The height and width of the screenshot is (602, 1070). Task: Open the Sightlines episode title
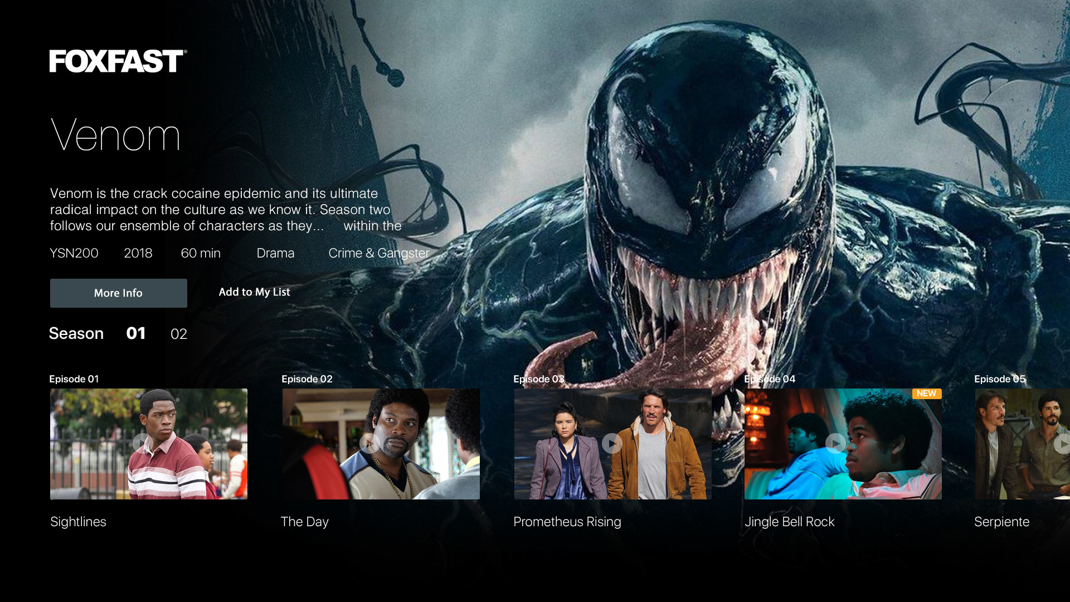[x=78, y=522]
